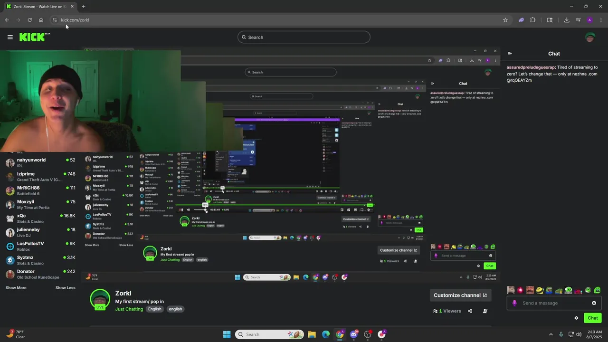
Task: Open the Chrome profile avatar A
Action: coord(589,20)
